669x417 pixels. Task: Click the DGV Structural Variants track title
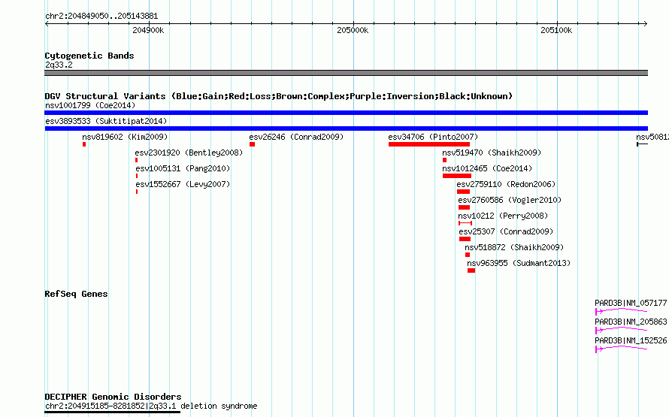pyautogui.click(x=278, y=96)
